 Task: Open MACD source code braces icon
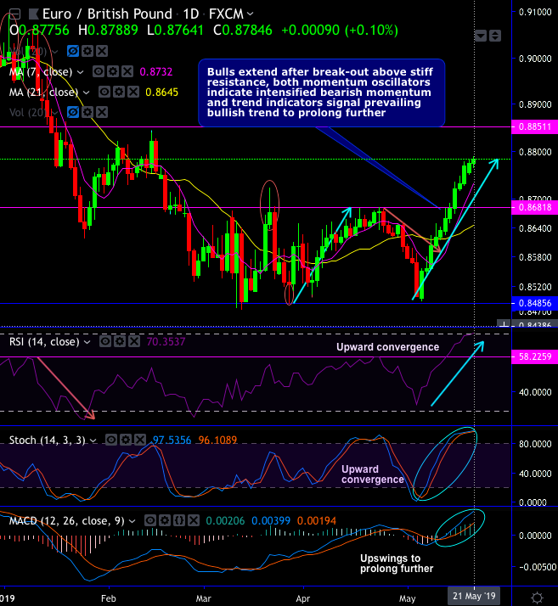coord(179,521)
